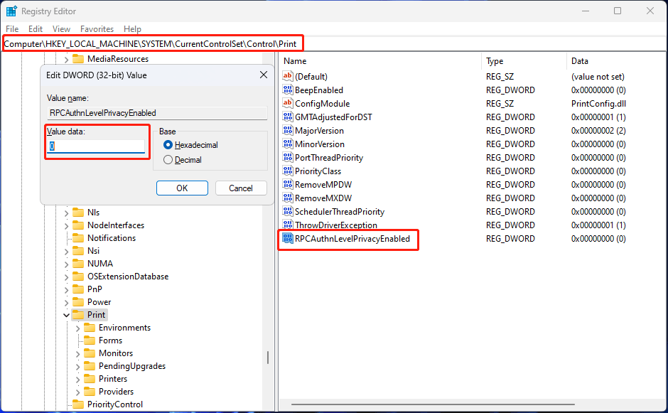Image resolution: width=668 pixels, height=413 pixels.
Task: Open the View menu
Action: pos(61,29)
